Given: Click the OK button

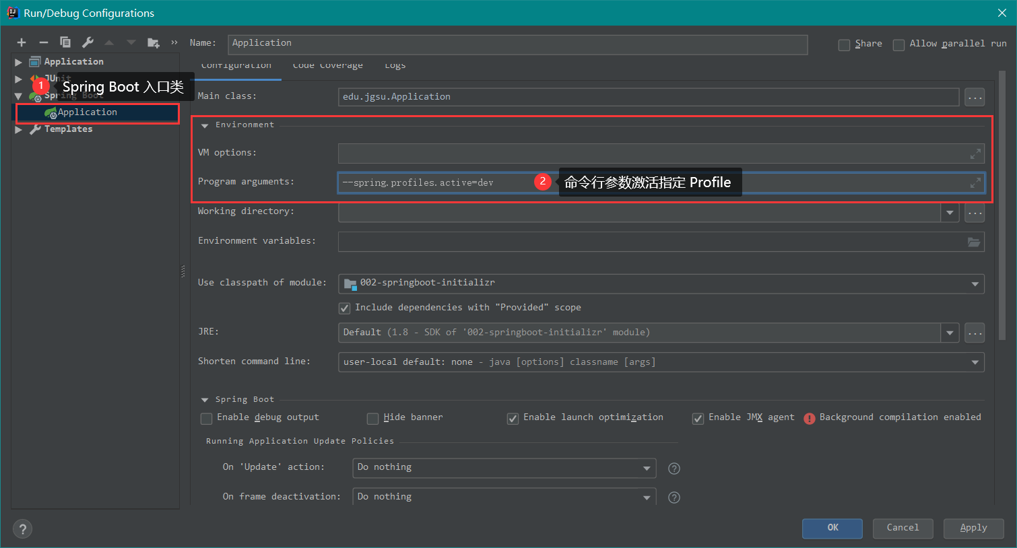Looking at the screenshot, I should [x=832, y=528].
